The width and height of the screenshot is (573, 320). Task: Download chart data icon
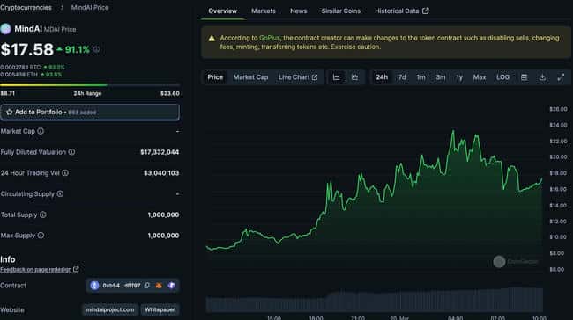[542, 77]
